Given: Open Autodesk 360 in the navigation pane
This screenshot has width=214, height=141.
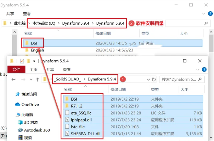Looking at the screenshot, I should click(x=34, y=130).
